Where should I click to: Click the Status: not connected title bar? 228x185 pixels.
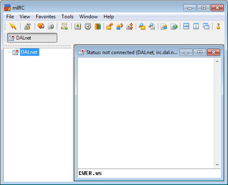click(x=132, y=52)
